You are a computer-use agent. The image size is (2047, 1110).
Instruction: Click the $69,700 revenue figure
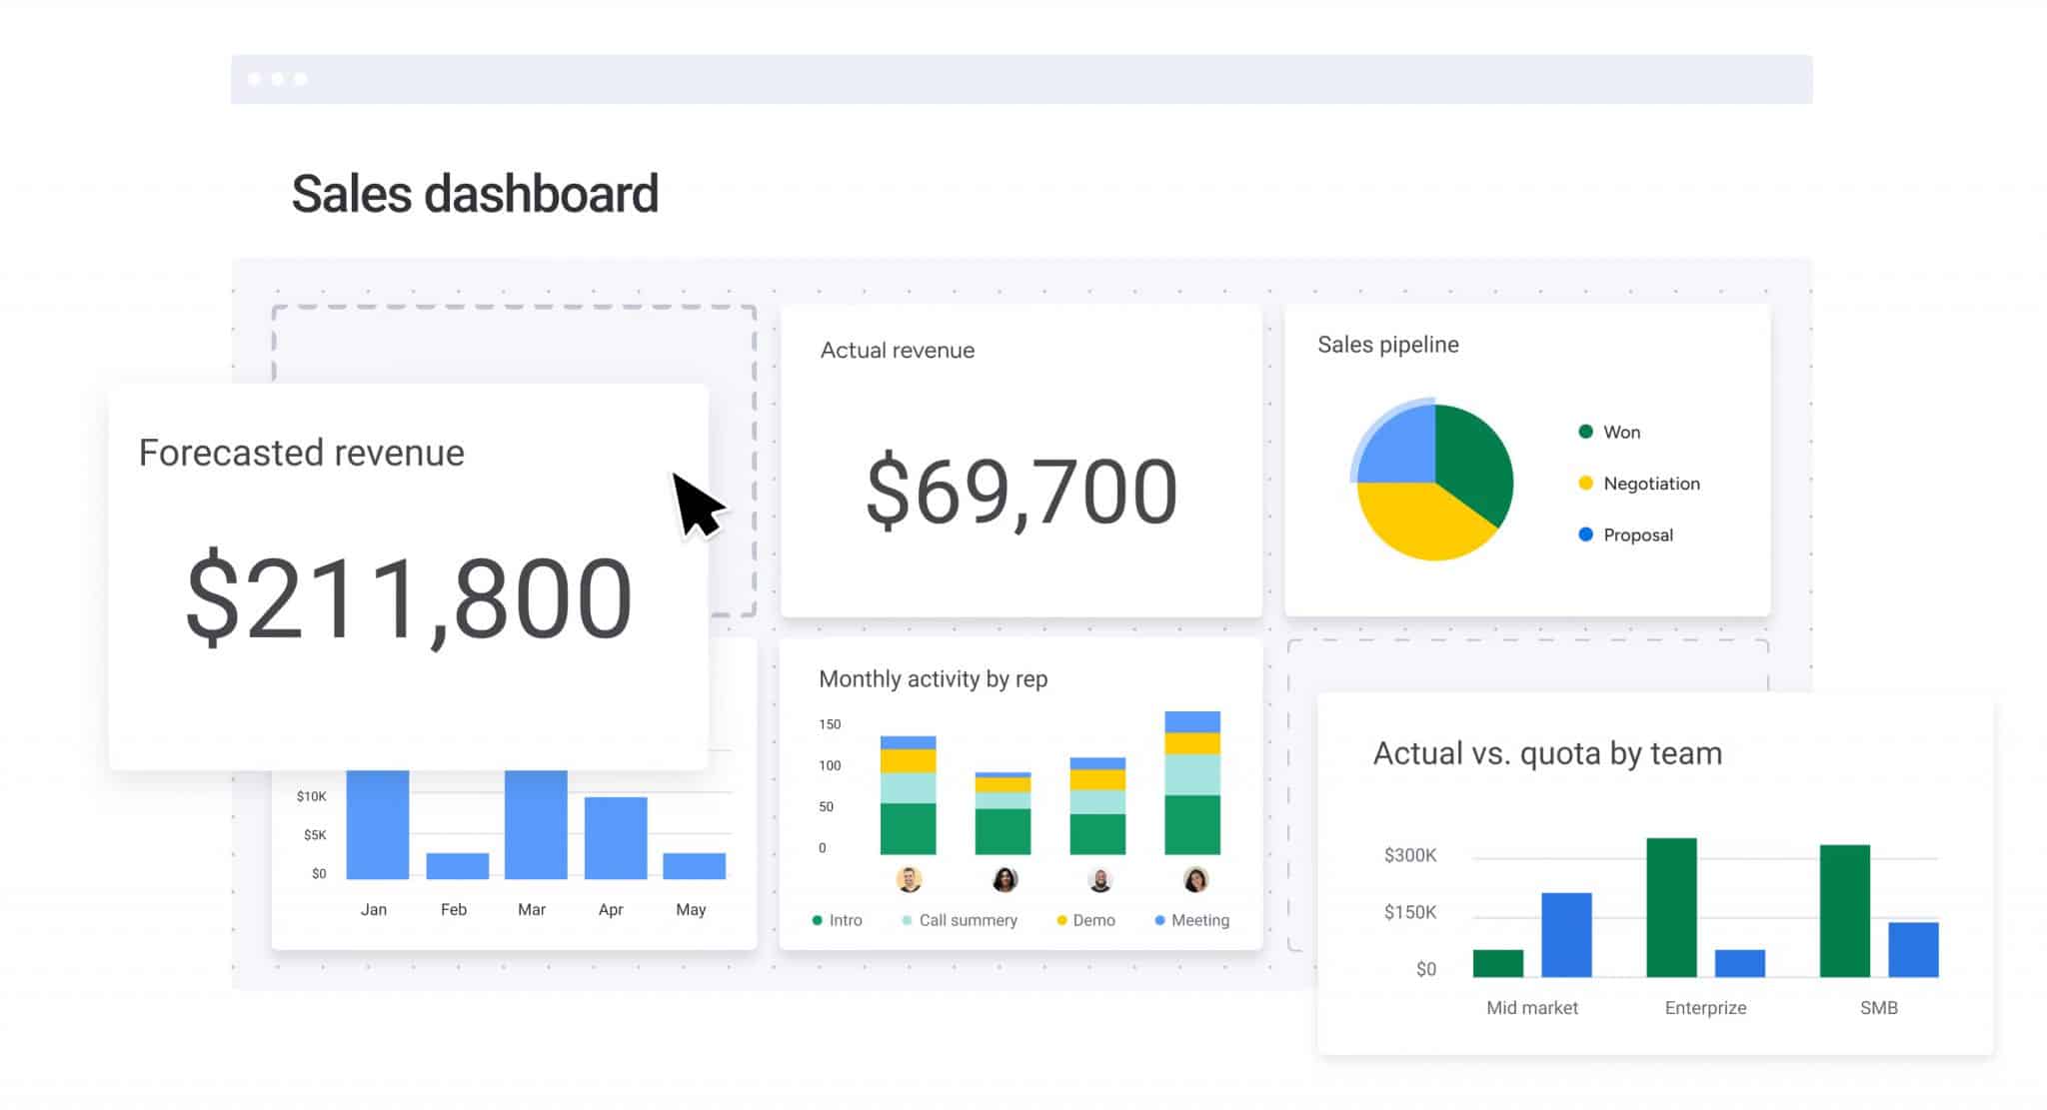coord(1022,490)
